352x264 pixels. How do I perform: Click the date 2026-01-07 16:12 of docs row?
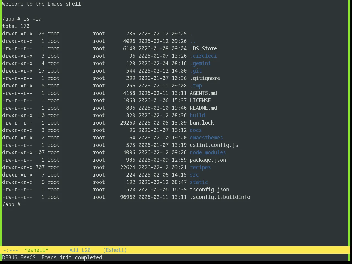click(163, 130)
